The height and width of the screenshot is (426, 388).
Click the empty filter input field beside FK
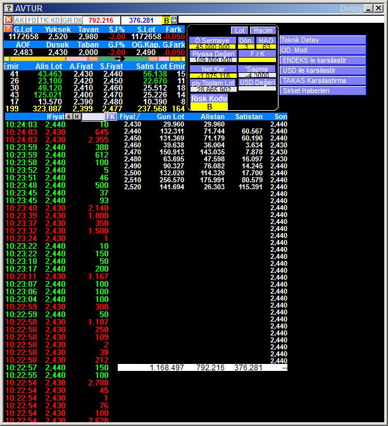[x=93, y=117]
